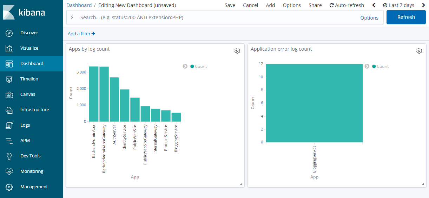The width and height of the screenshot is (429, 198).
Task: Step time range backward with left chevron
Action: pos(374,5)
